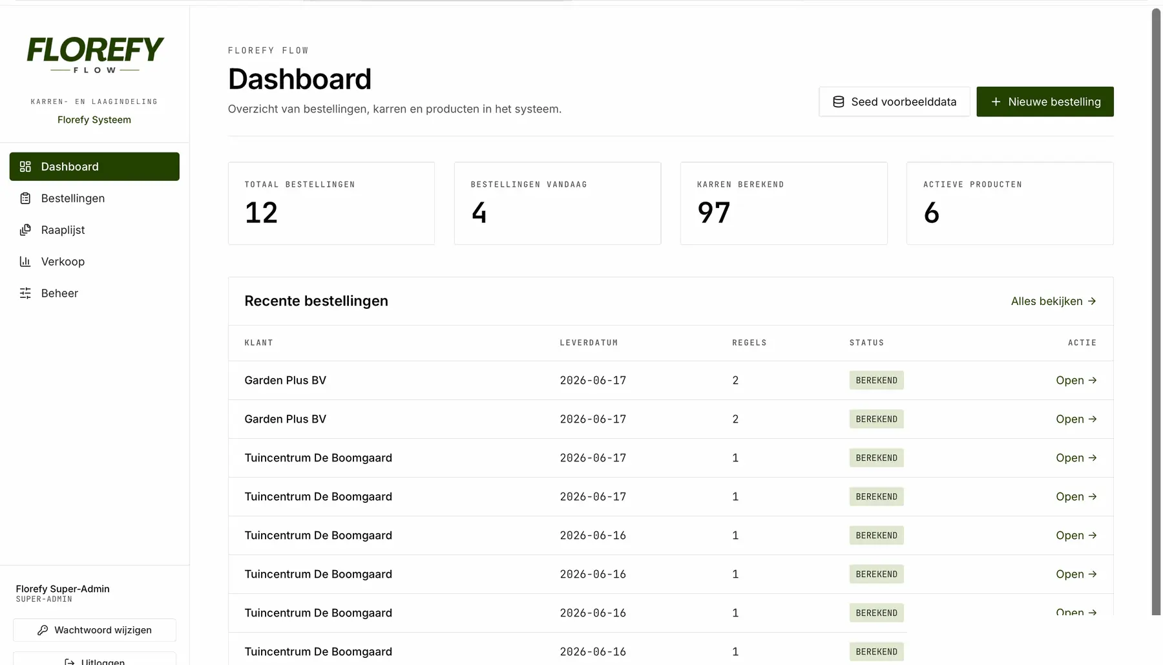1163x665 pixels.
Task: Open first Garden Plus BV order
Action: 1076,381
